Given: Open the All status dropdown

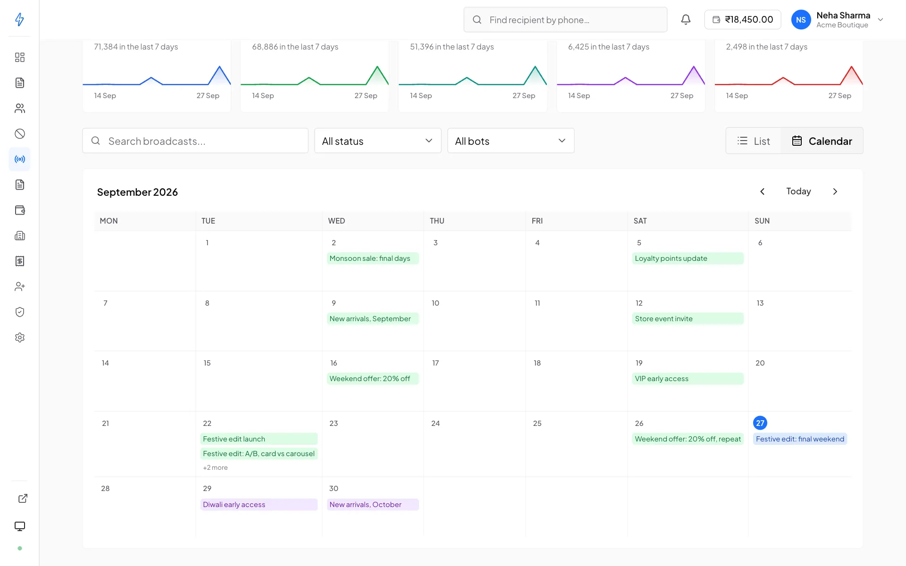Looking at the screenshot, I should pos(377,141).
